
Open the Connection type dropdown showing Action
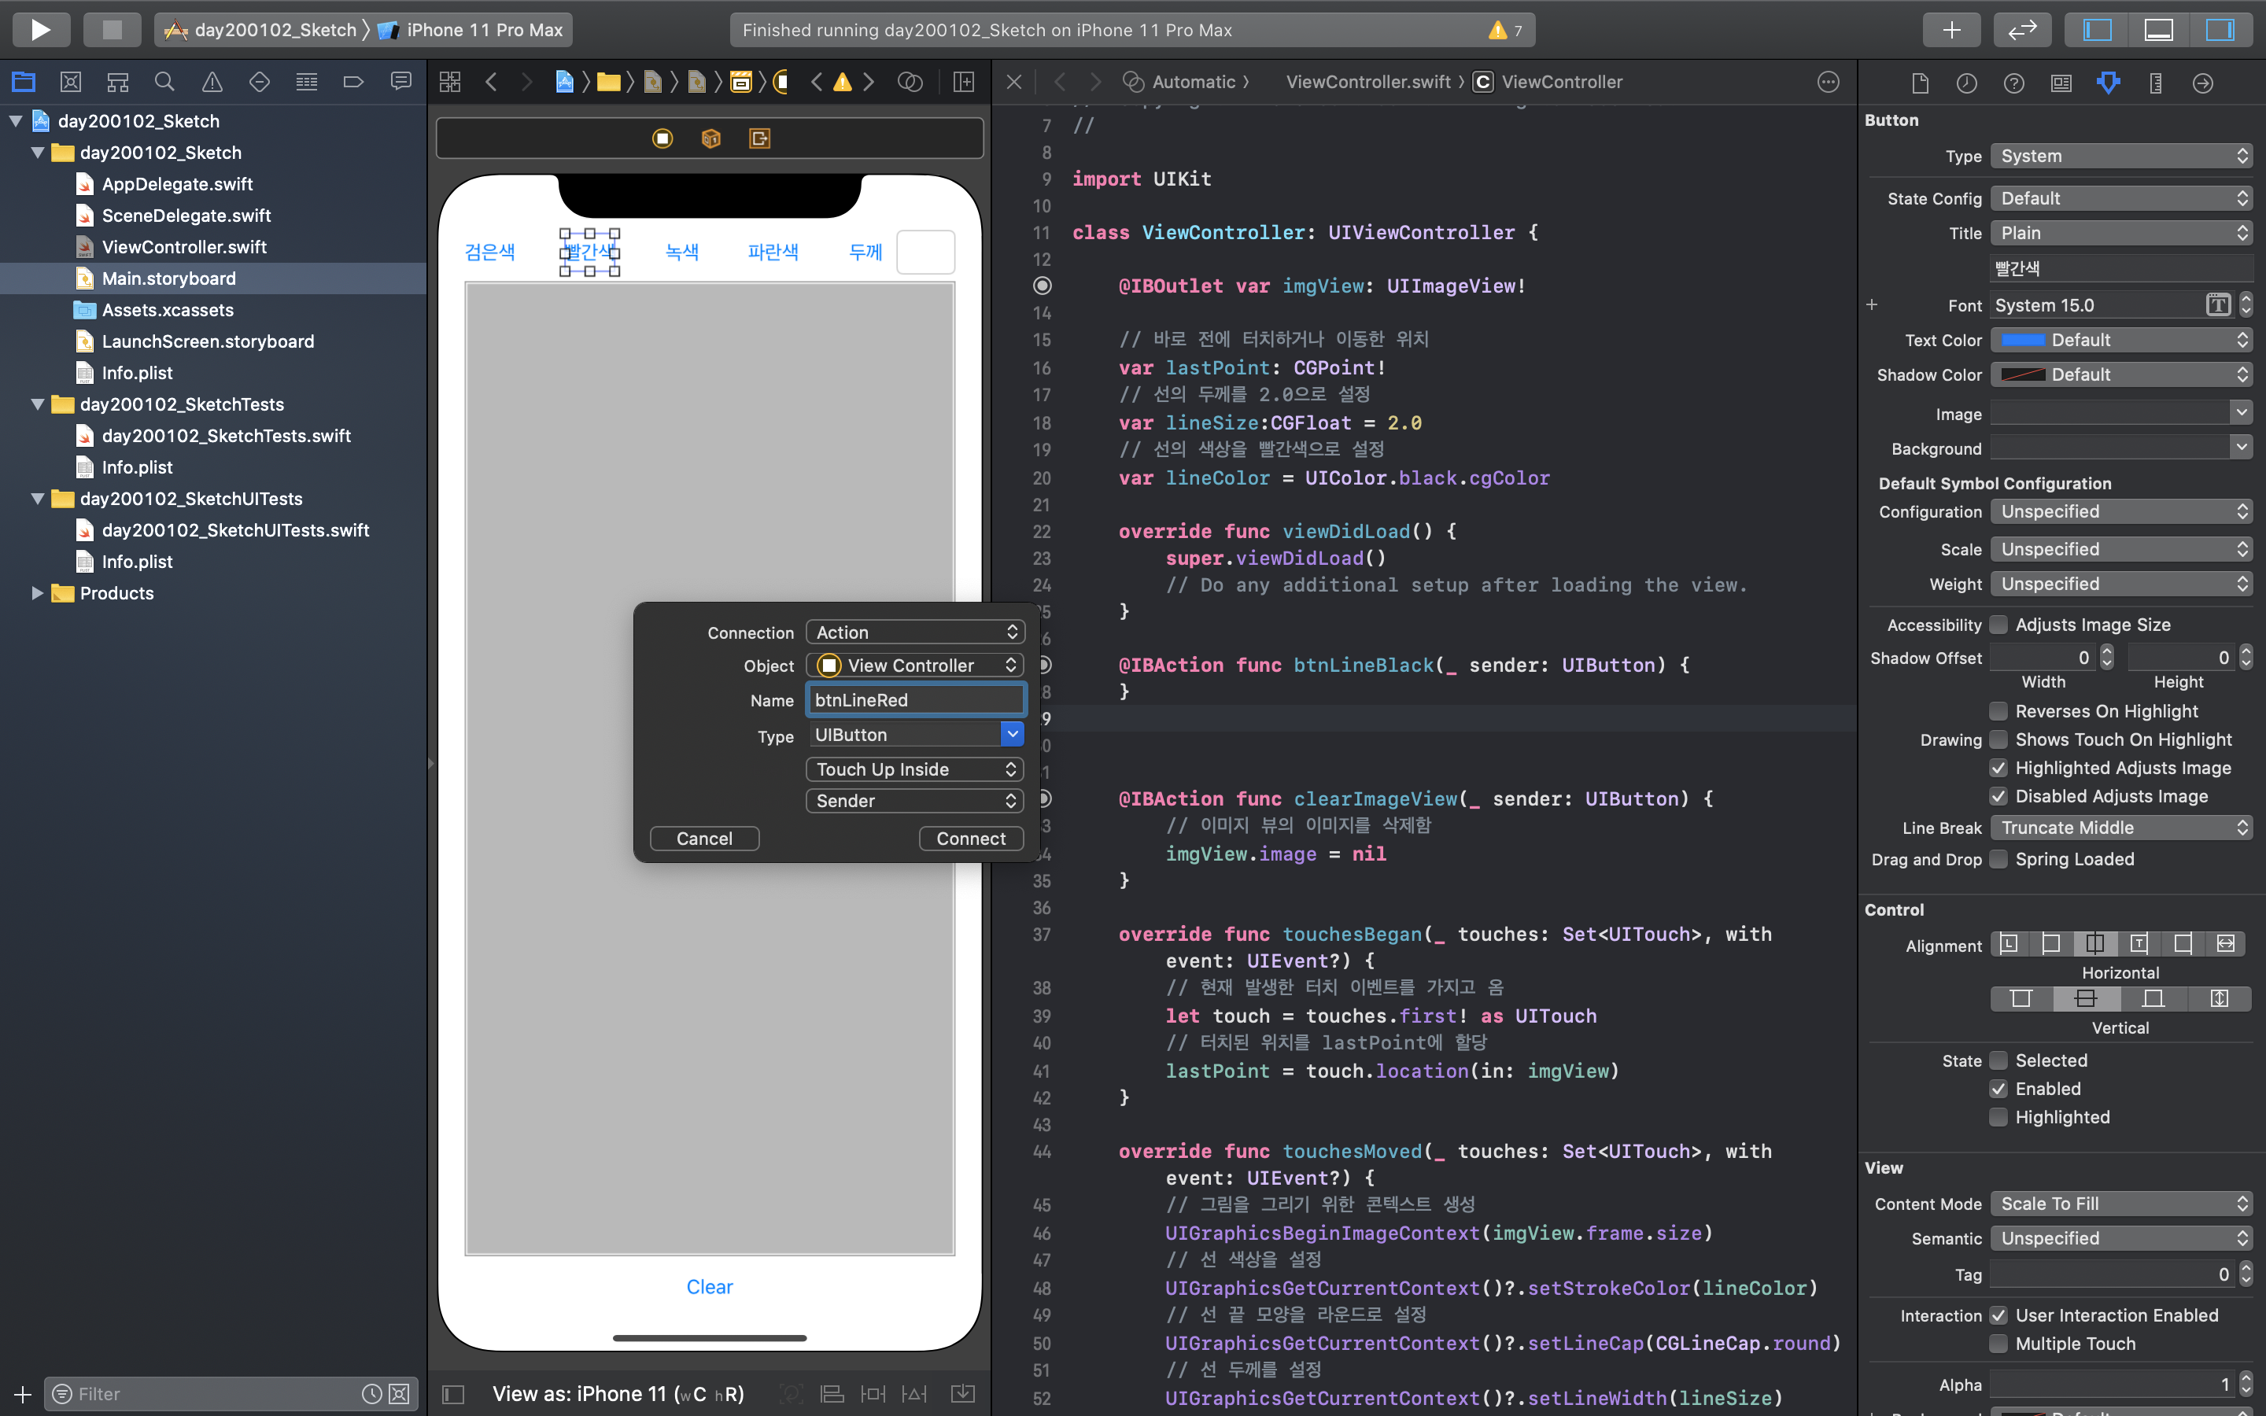915,632
